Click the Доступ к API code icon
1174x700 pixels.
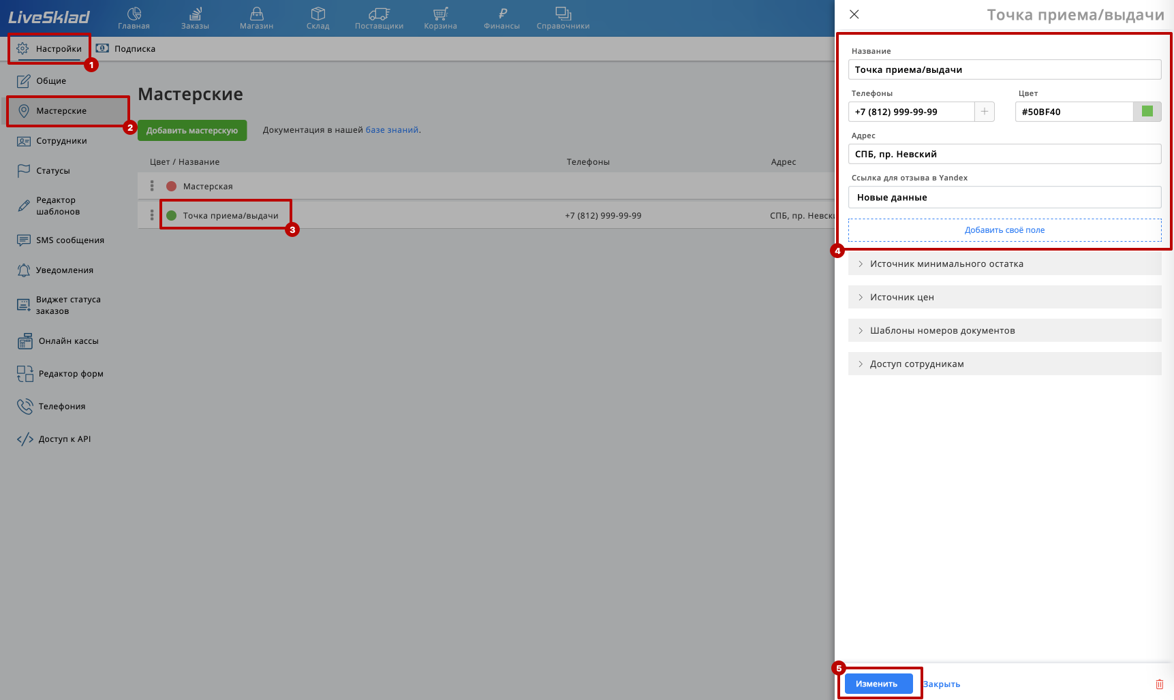[x=25, y=439]
